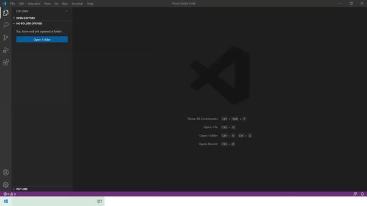This screenshot has height=206, width=367.
Task: Click the blue Open Folder button
Action: pyautogui.click(x=42, y=39)
